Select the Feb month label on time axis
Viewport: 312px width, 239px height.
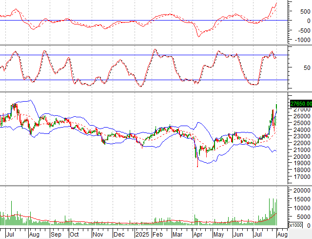coord(157,234)
